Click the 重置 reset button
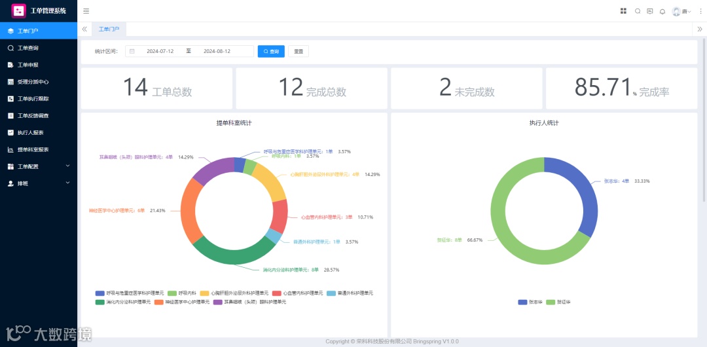Screen dimensions: 707x347 tap(299, 52)
